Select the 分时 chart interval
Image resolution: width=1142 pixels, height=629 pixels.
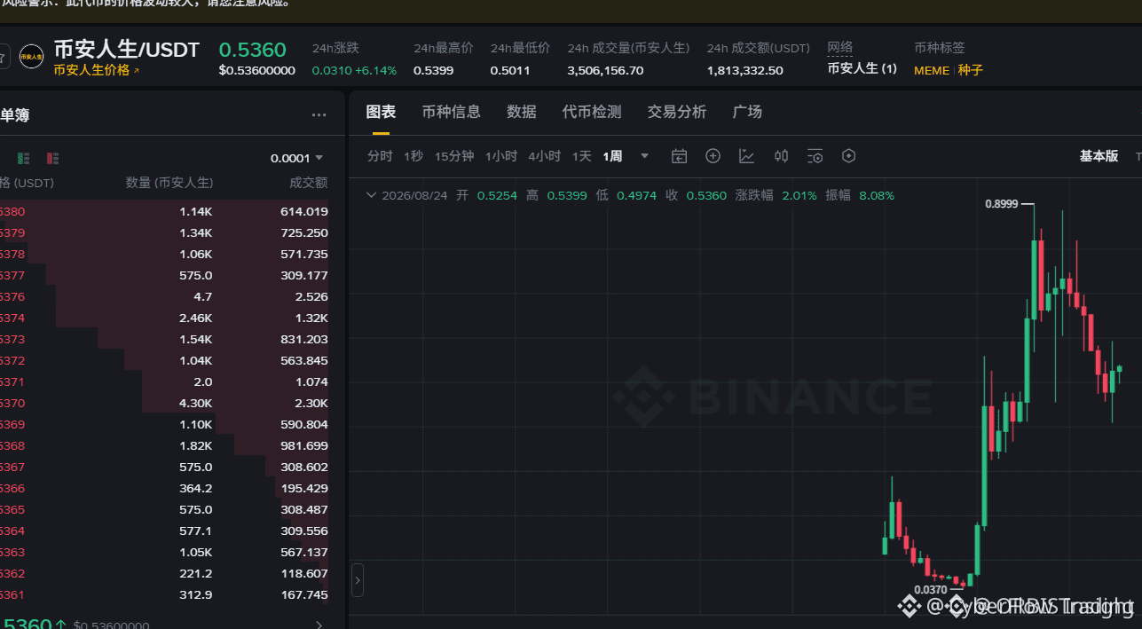[380, 156]
